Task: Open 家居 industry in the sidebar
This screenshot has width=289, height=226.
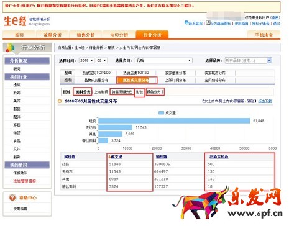Action: pyautogui.click(x=17, y=125)
